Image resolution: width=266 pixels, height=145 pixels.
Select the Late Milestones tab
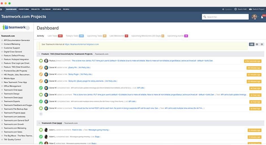coord(119,36)
